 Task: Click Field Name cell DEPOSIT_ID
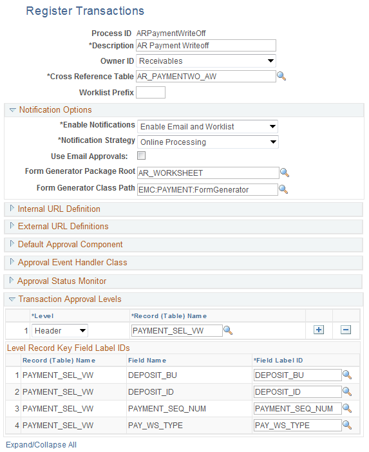(151, 391)
